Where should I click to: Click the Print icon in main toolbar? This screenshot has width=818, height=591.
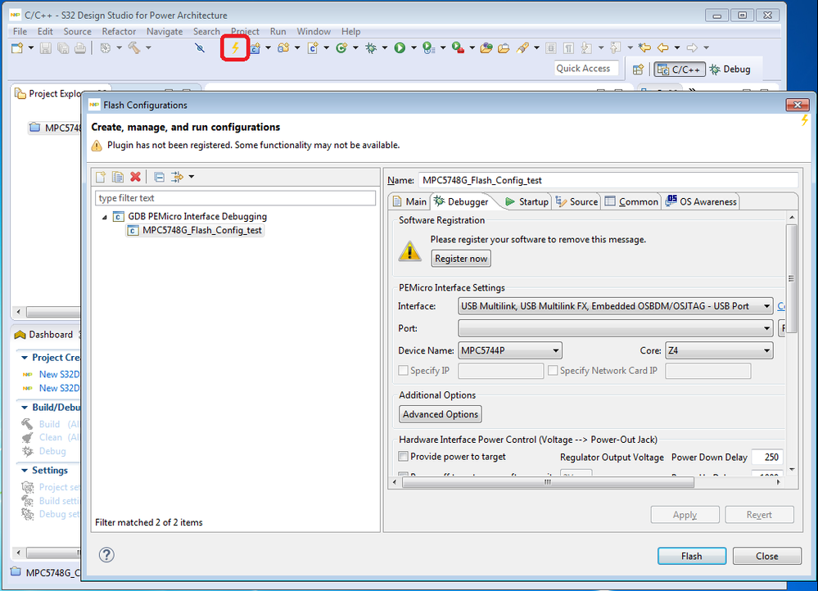[x=79, y=48]
